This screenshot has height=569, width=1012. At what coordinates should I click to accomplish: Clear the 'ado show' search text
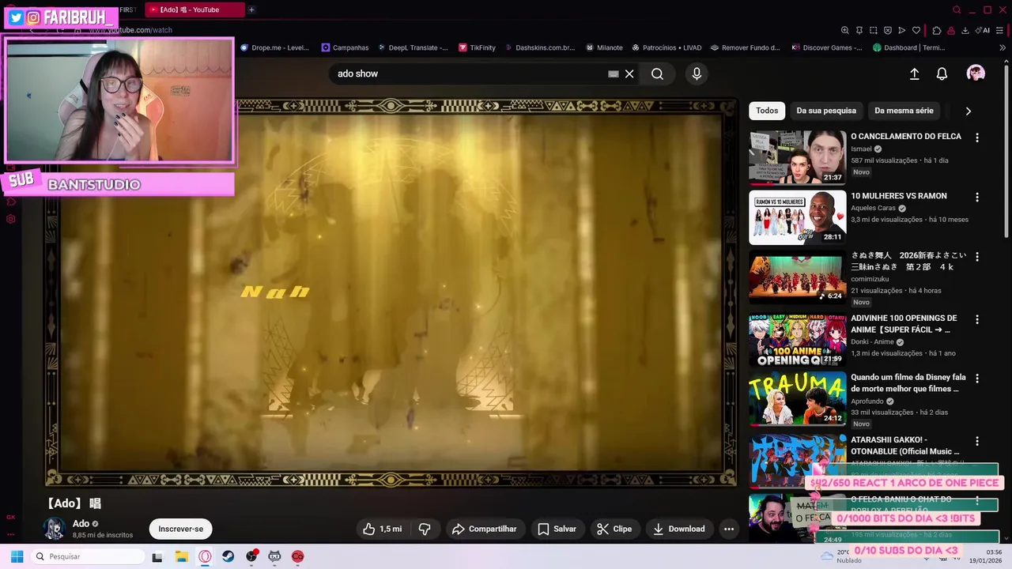(629, 73)
